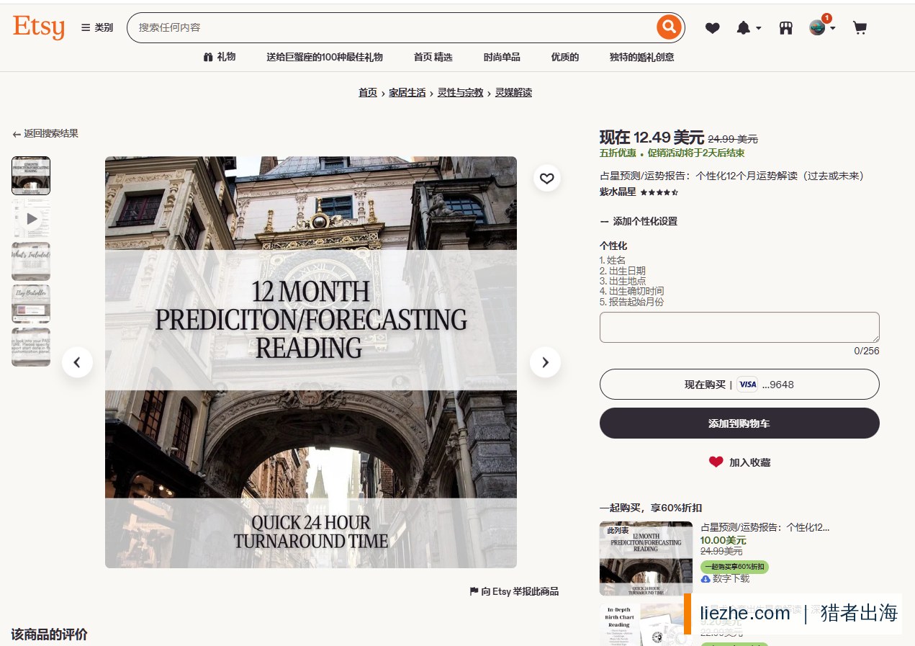Open the 紫水晶星 shop link
The width and height of the screenshot is (915, 646).
pos(618,192)
